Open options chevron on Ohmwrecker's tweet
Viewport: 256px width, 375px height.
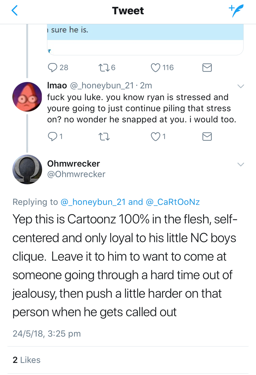[240, 164]
